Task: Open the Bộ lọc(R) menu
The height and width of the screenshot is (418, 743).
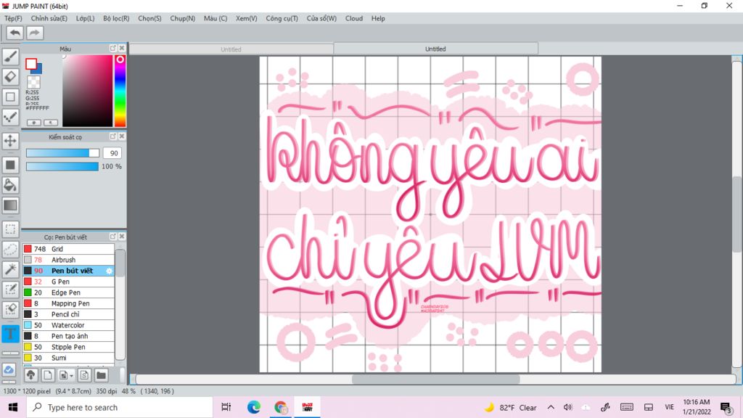Action: point(116,18)
